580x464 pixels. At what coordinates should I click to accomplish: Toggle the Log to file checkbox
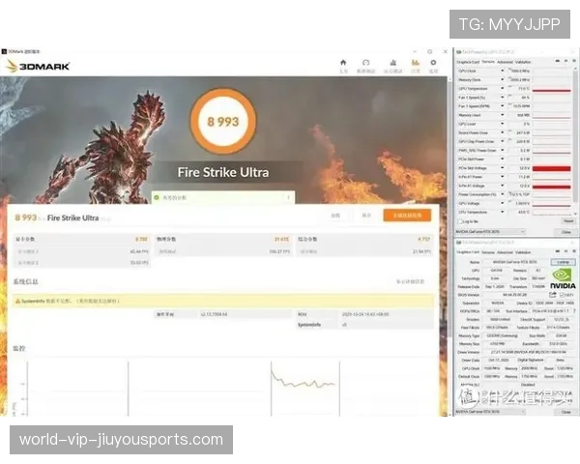coord(460,221)
